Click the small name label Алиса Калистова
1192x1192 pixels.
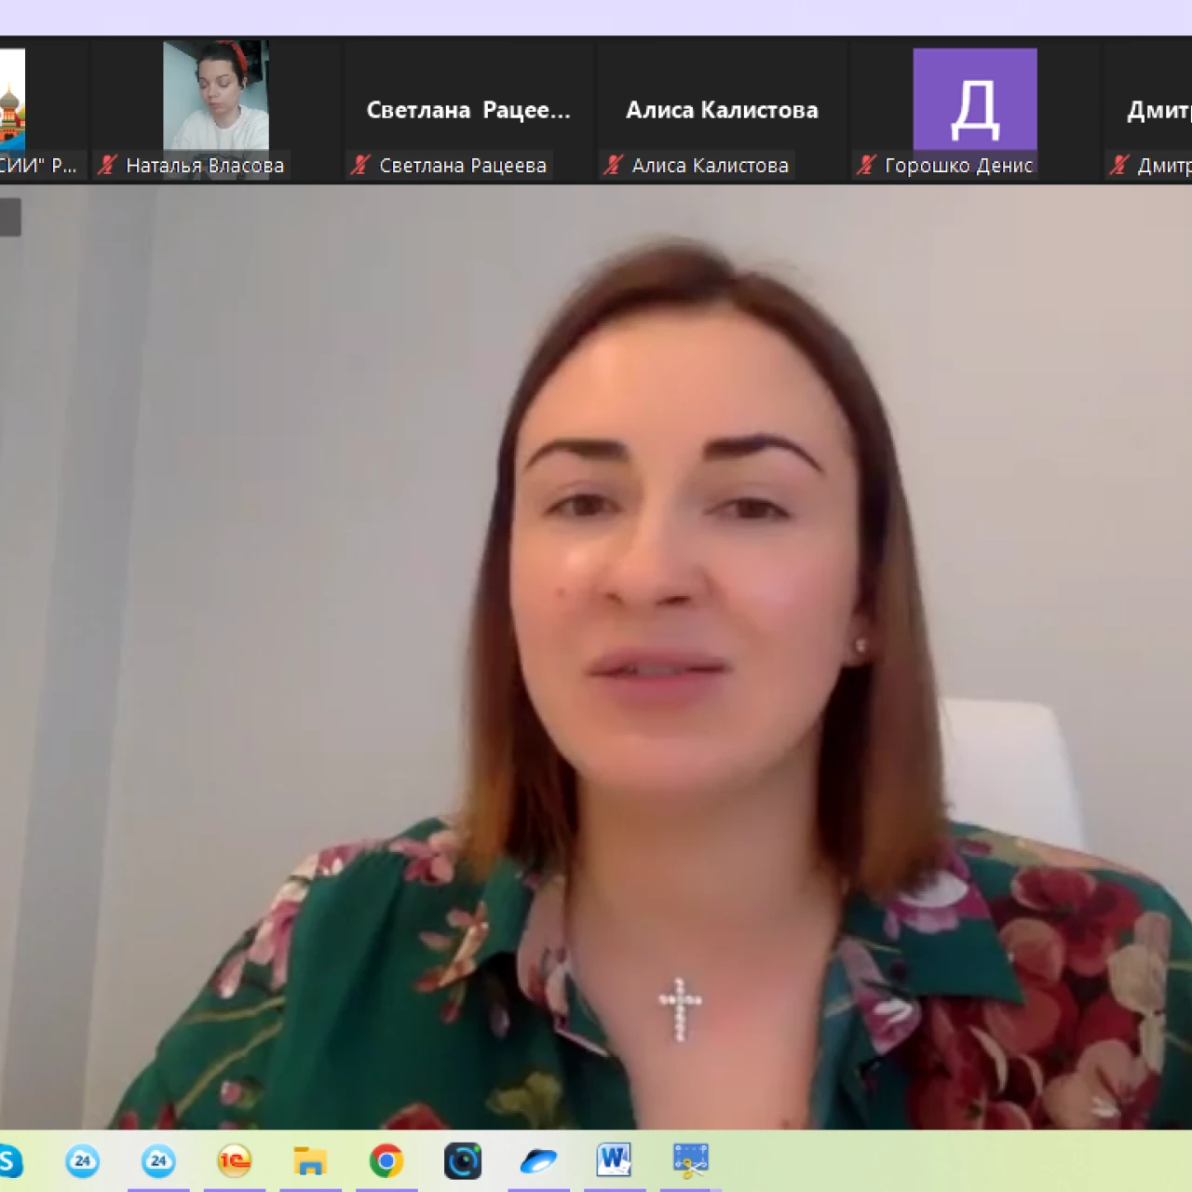click(711, 166)
